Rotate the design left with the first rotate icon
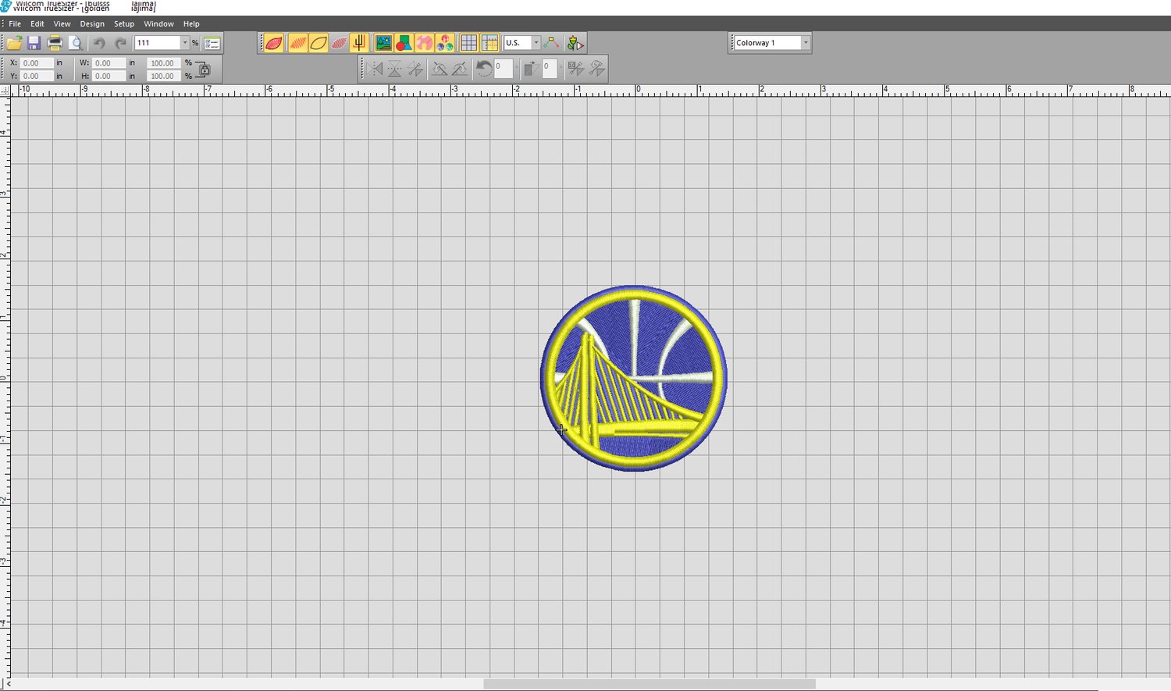The height and width of the screenshot is (691, 1171). [440, 69]
